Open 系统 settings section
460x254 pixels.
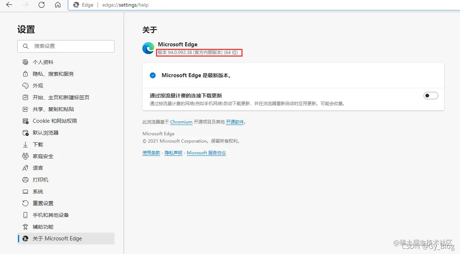tap(66, 192)
